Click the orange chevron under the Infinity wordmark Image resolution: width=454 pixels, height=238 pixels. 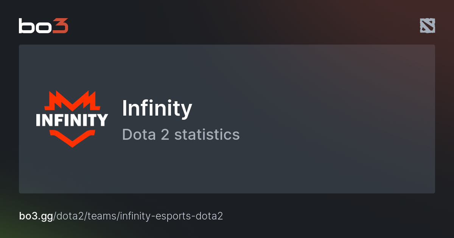pyautogui.click(x=72, y=138)
